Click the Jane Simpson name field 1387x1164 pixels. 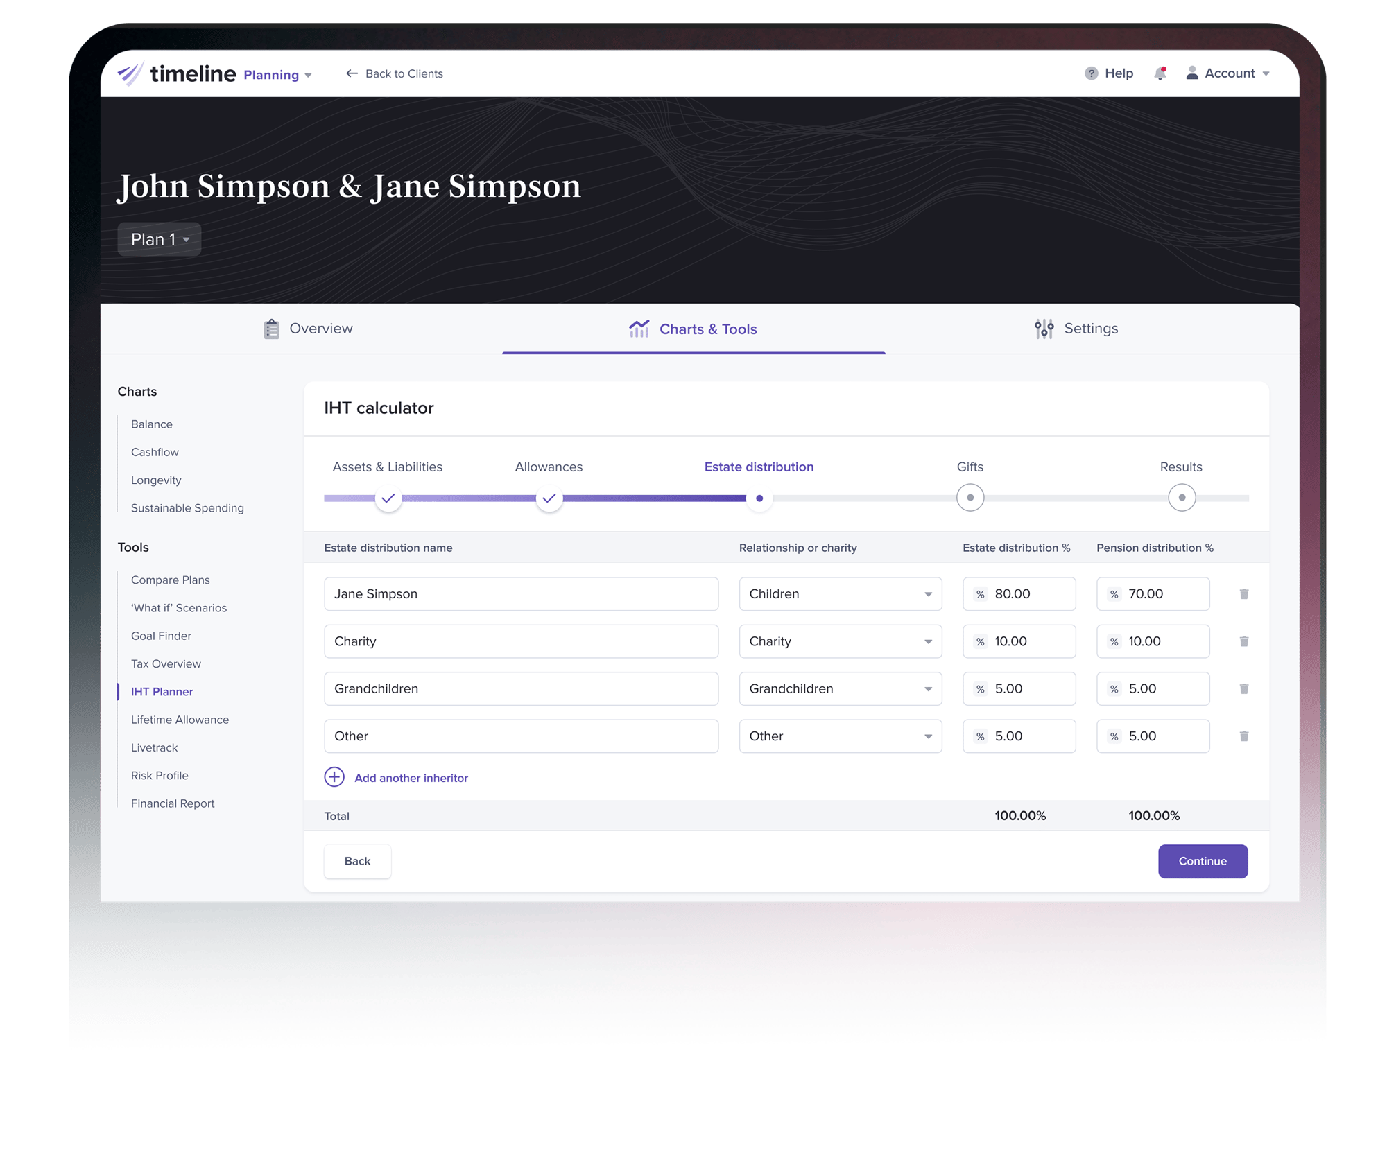[521, 594]
